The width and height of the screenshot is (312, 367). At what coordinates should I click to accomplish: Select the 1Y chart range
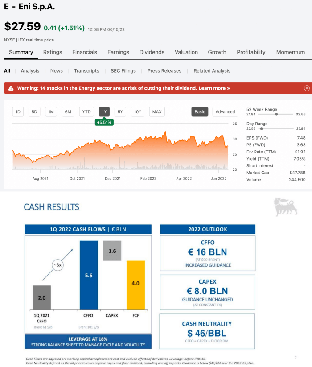[104, 111]
